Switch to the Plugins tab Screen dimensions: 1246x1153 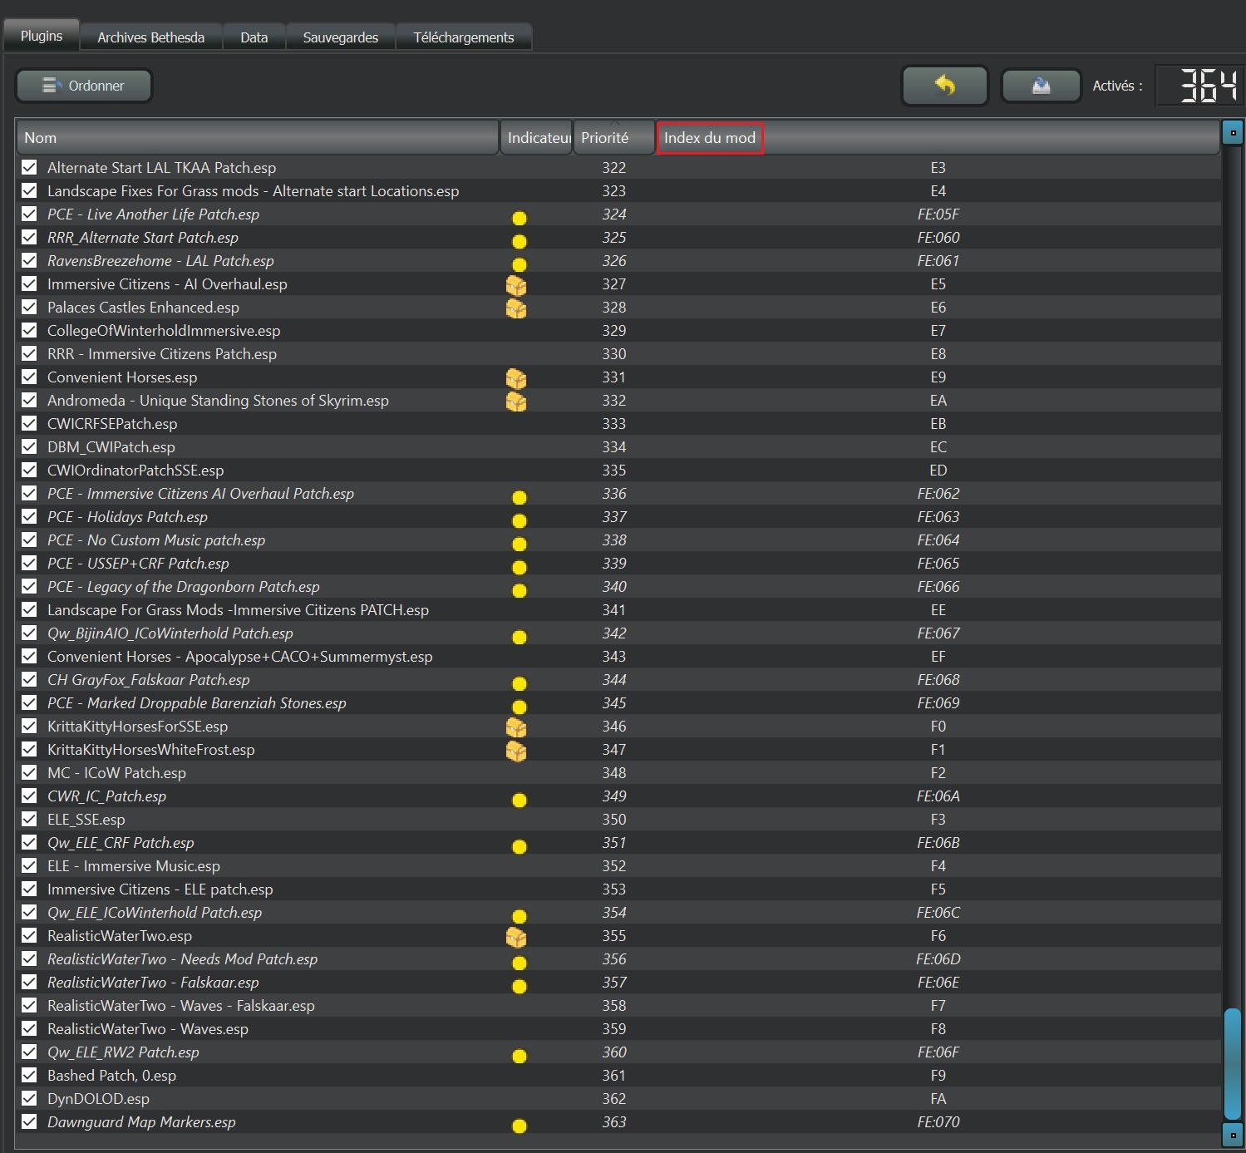click(42, 36)
